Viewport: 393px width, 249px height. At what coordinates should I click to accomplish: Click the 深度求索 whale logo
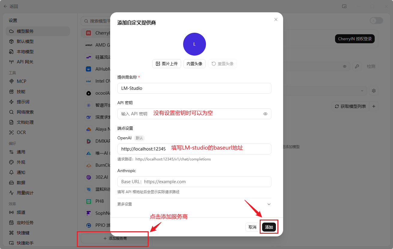pyautogui.click(x=88, y=117)
